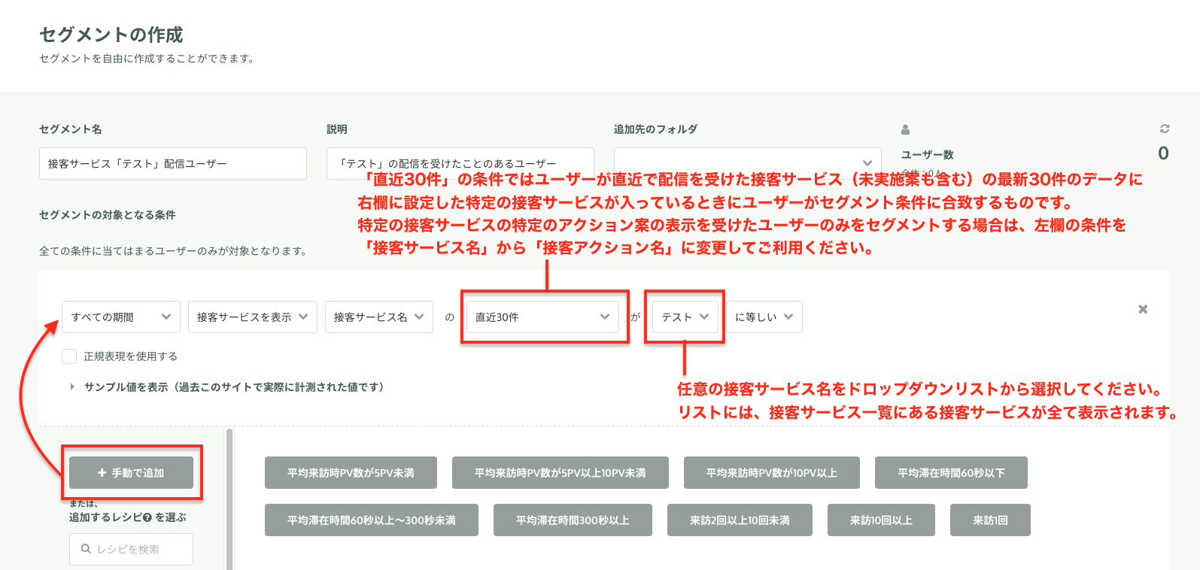The image size is (1200, 570).
Task: Expand サンプル値を表示 section
Action: 227,387
